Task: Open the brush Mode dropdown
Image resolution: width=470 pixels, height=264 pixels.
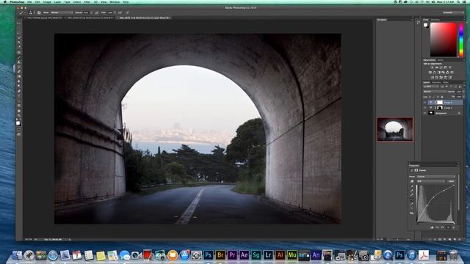Action: point(62,12)
